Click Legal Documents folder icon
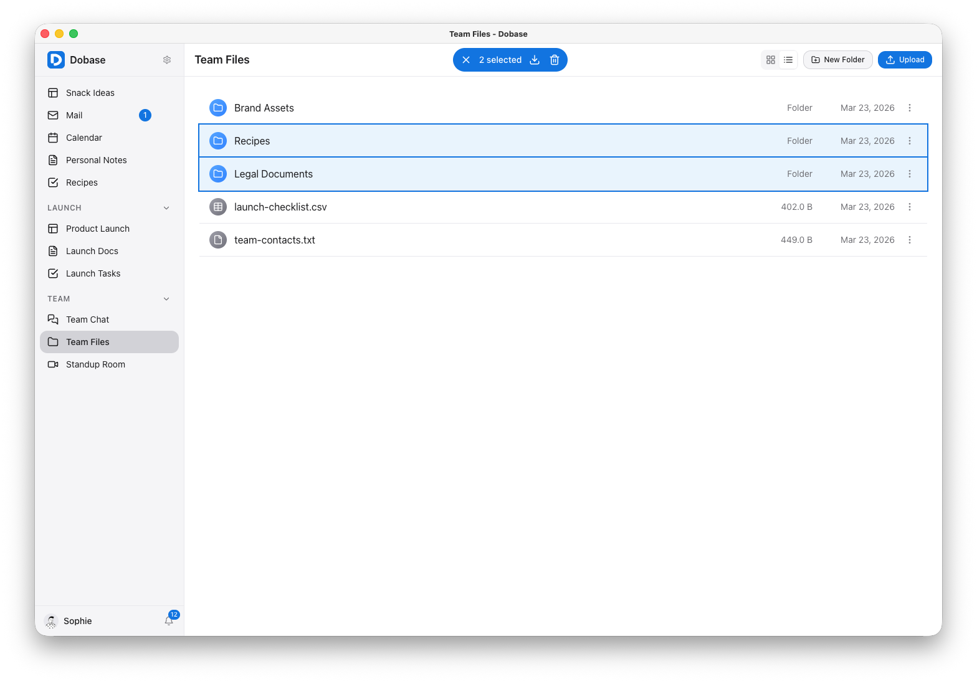 [218, 174]
